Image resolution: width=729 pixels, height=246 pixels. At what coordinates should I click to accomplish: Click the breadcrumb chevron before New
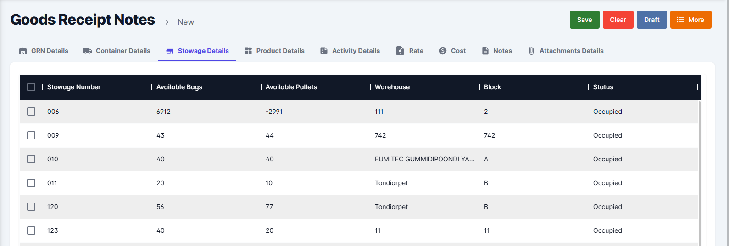167,22
